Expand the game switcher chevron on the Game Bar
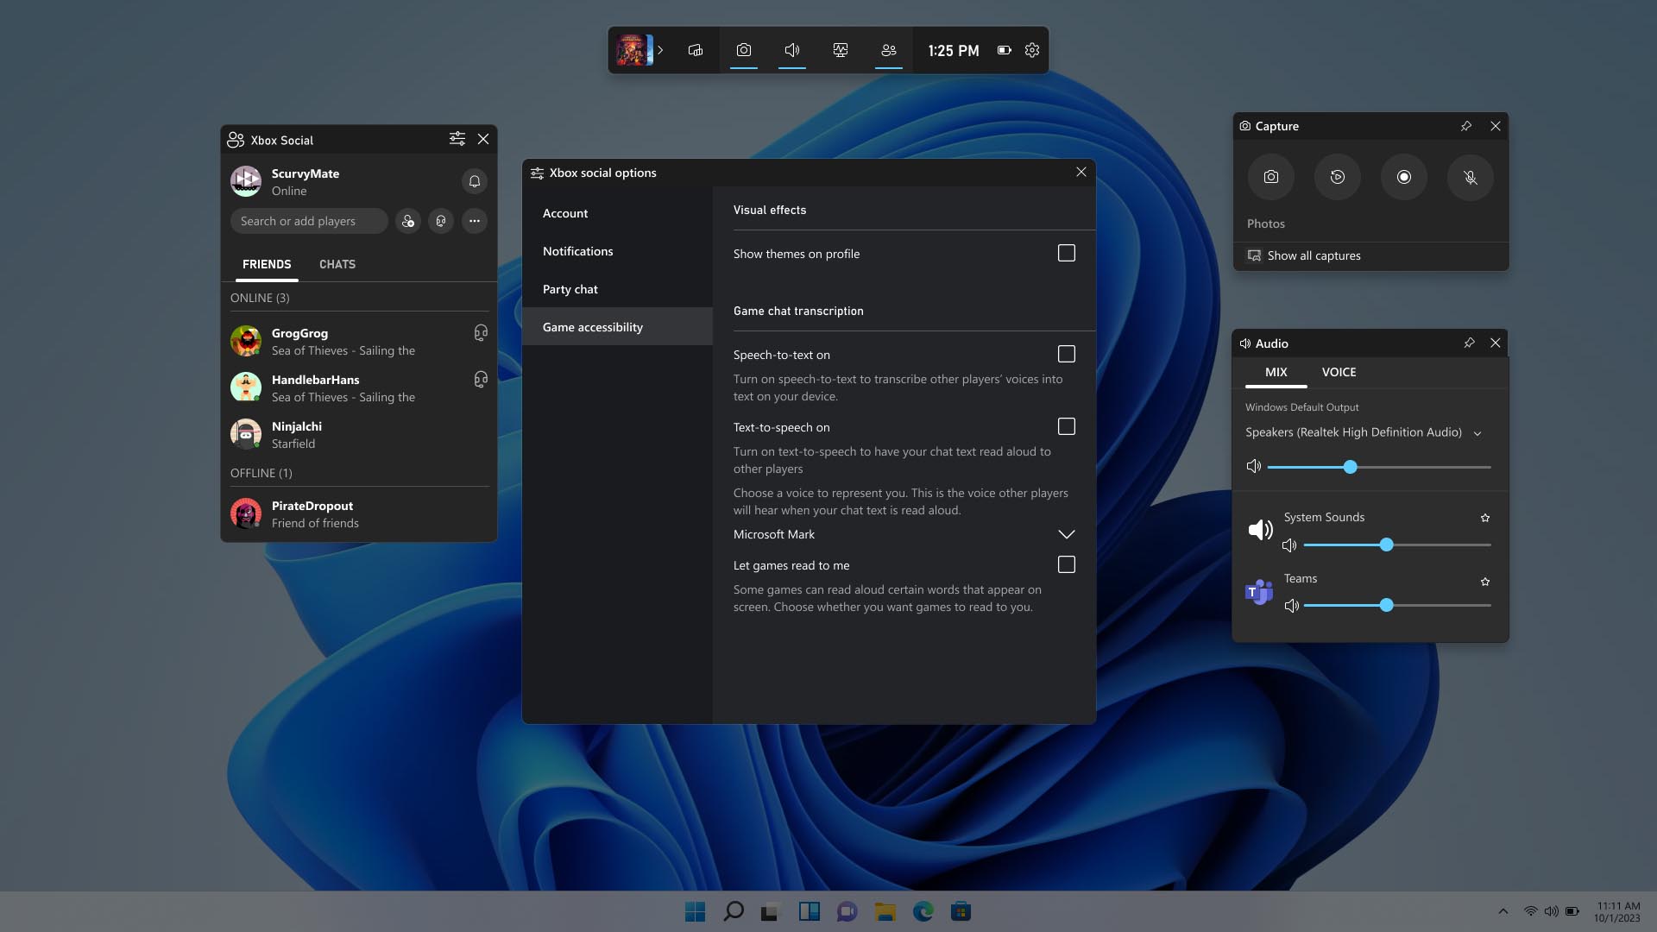The height and width of the screenshot is (932, 1657). point(660,50)
